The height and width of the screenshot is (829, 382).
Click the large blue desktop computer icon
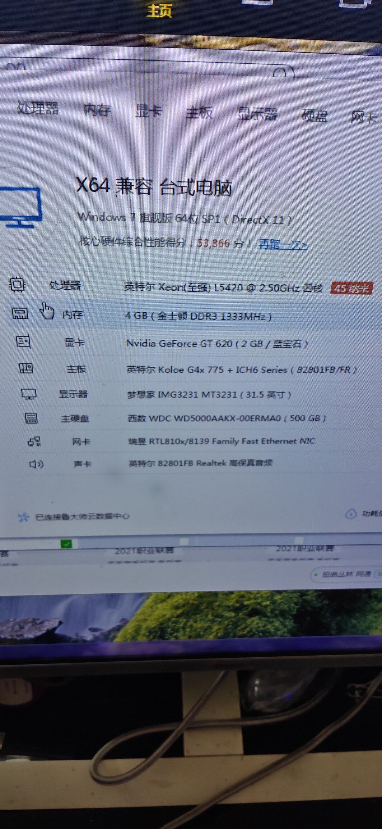click(21, 207)
